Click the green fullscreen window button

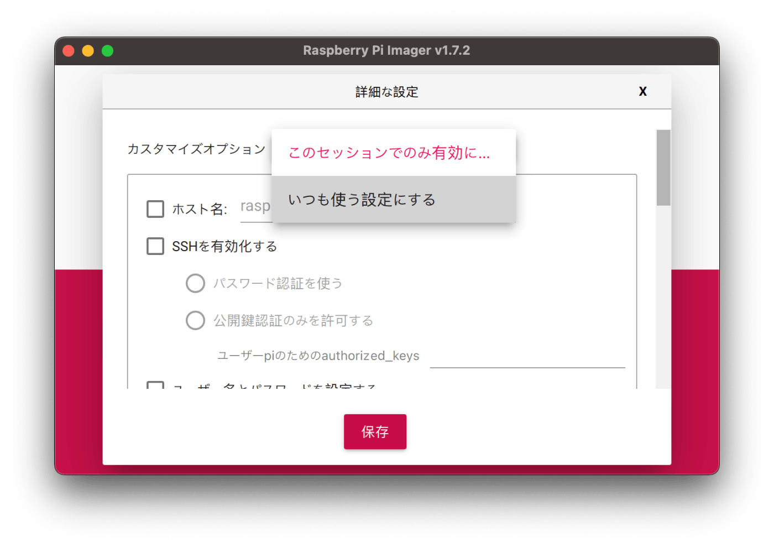108,51
